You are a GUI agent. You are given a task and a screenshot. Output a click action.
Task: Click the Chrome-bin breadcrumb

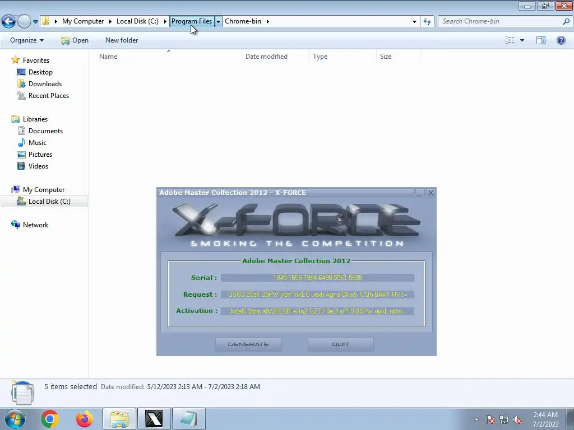tap(243, 21)
